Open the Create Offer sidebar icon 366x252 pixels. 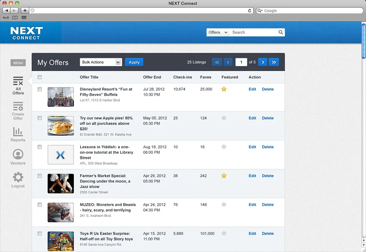[x=18, y=106]
